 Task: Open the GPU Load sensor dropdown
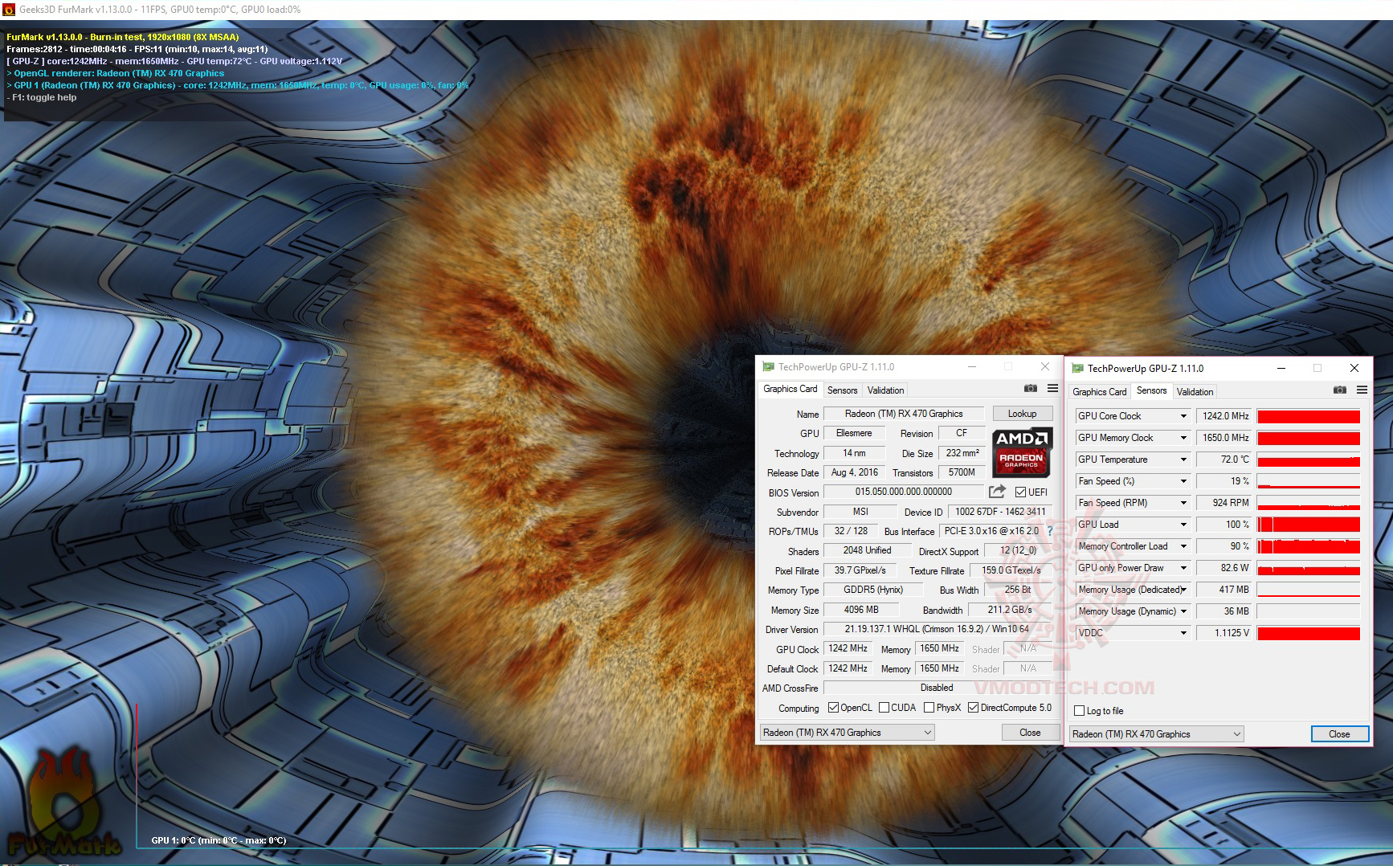pyautogui.click(x=1183, y=525)
